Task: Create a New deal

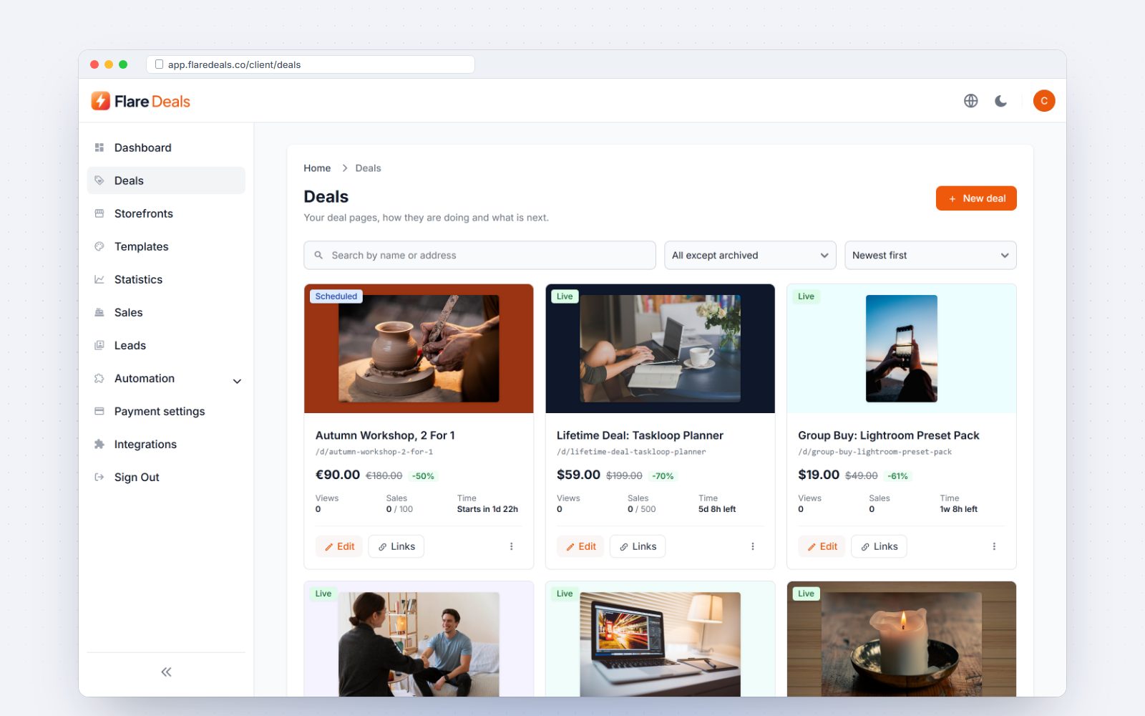Action: coord(976,198)
